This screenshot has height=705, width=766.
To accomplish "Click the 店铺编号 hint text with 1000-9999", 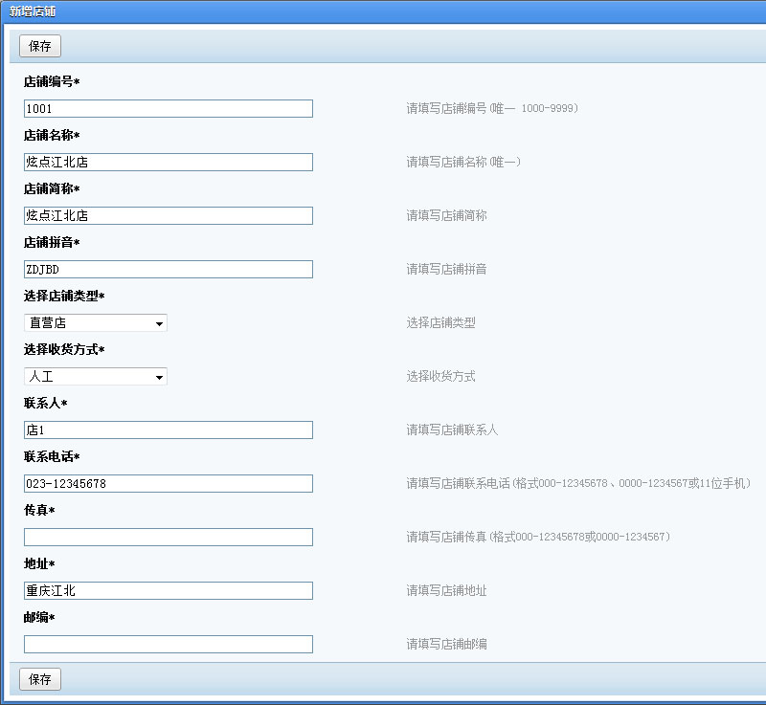I will pos(492,108).
